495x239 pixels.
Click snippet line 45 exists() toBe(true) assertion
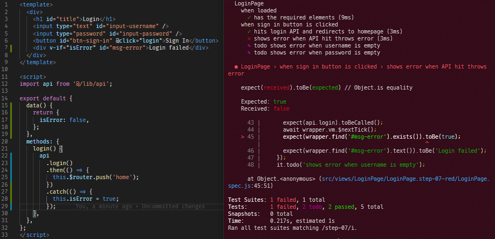click(372, 136)
